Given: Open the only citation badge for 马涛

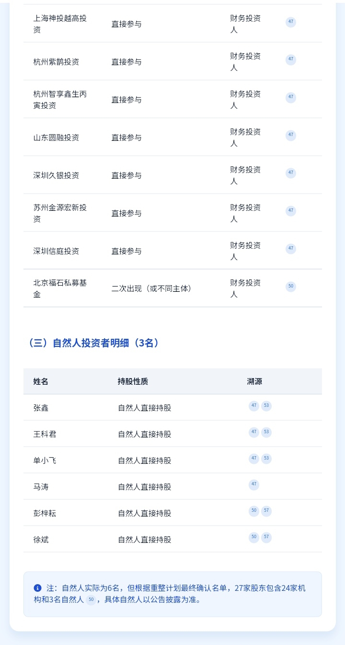Looking at the screenshot, I should pyautogui.click(x=254, y=485).
